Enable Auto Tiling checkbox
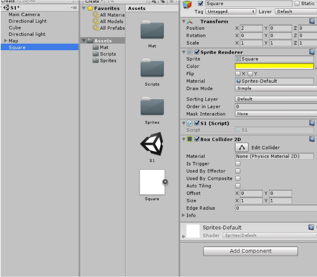Image resolution: width=317 pixels, height=277 pixels. (x=238, y=186)
